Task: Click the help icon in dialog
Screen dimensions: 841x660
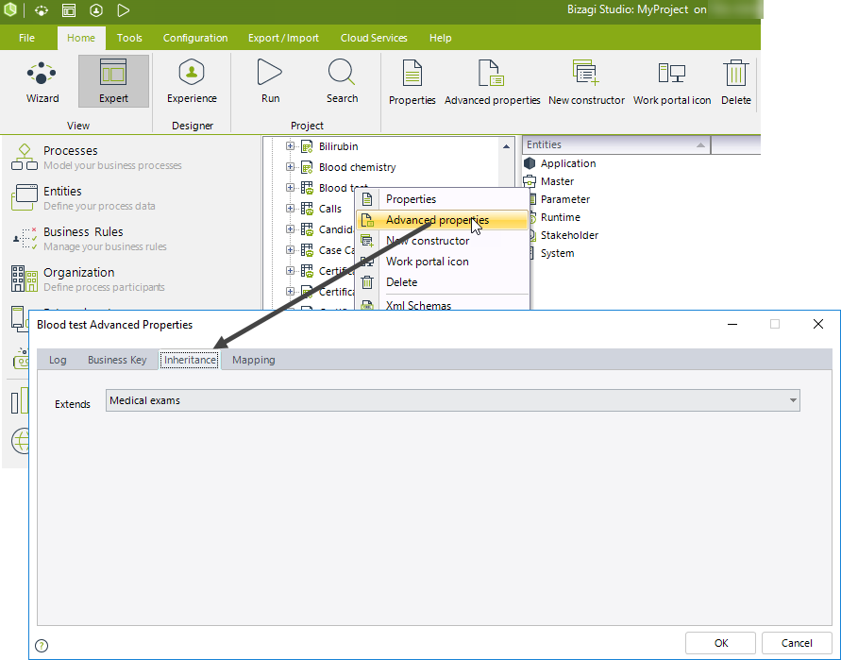Action: (42, 646)
